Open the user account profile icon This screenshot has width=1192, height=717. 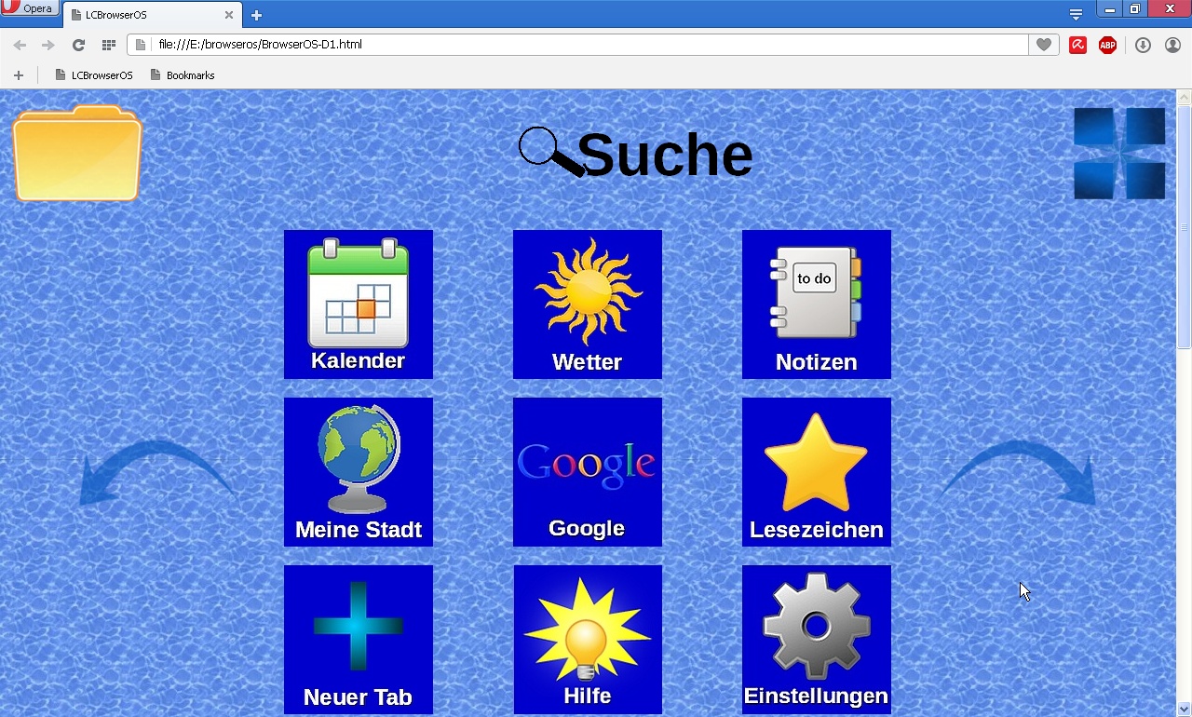[1172, 45]
